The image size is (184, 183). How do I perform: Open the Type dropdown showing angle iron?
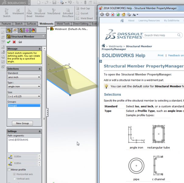24,87
